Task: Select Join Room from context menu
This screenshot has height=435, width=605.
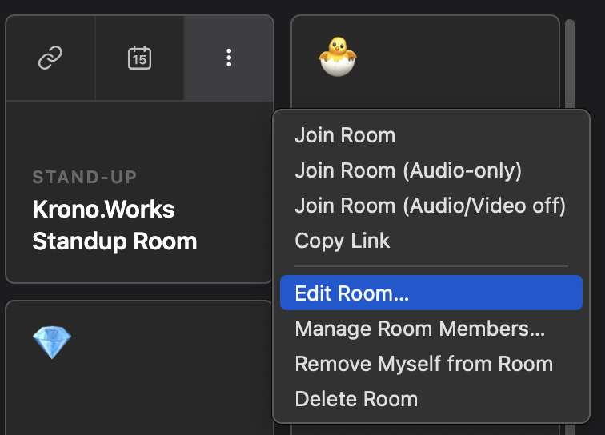Action: 345,135
